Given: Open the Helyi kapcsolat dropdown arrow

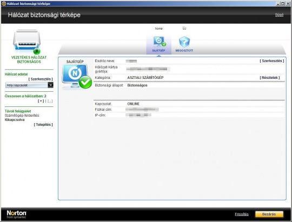Looking at the screenshot, I should pyautogui.click(x=50, y=85).
